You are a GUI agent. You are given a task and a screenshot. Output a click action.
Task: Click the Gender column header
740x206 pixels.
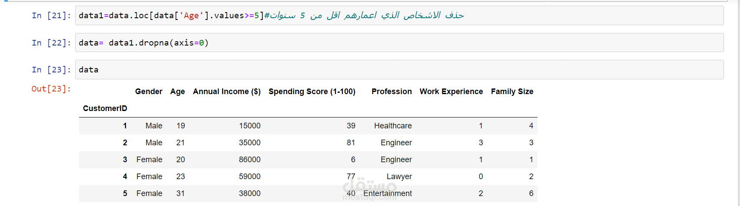tap(149, 92)
